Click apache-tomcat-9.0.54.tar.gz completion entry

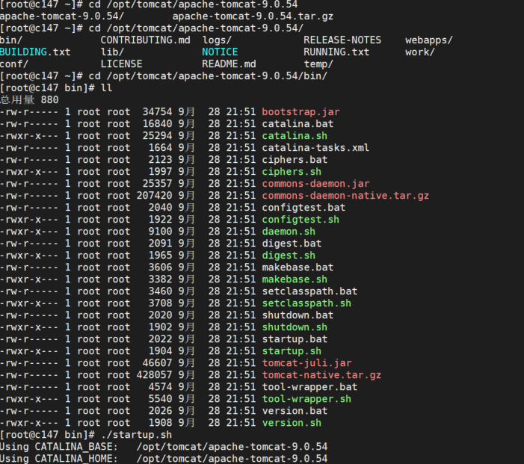point(253,16)
